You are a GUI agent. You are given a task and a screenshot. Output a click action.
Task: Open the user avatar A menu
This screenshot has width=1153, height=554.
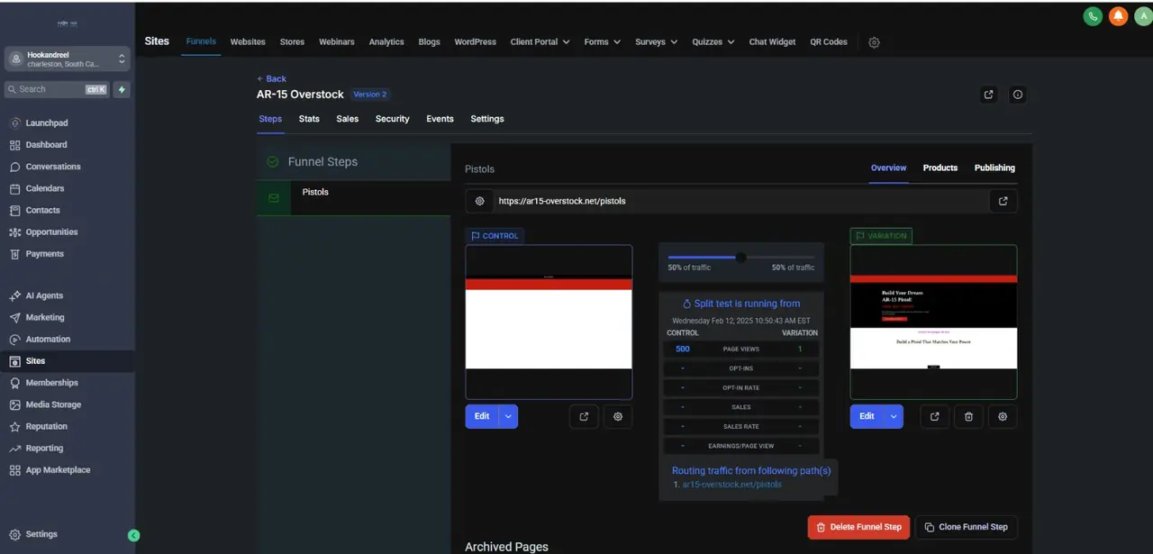(1142, 15)
